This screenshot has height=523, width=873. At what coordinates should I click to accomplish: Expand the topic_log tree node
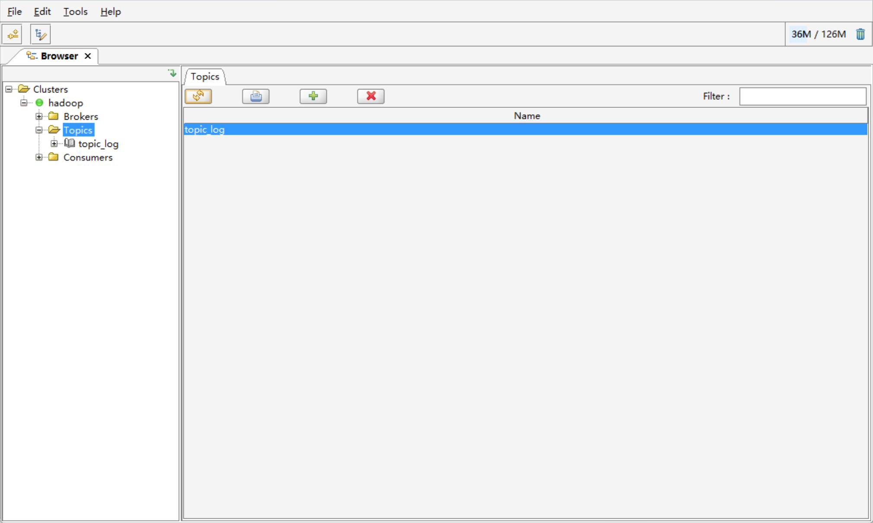[x=54, y=144]
